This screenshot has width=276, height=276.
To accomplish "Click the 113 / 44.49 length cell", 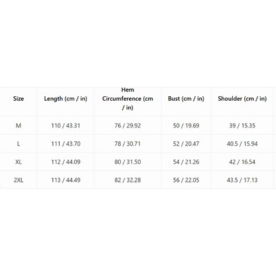I will (x=66, y=180).
